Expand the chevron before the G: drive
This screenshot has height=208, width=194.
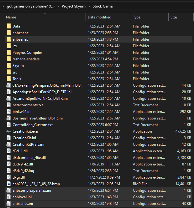coord(3,6)
